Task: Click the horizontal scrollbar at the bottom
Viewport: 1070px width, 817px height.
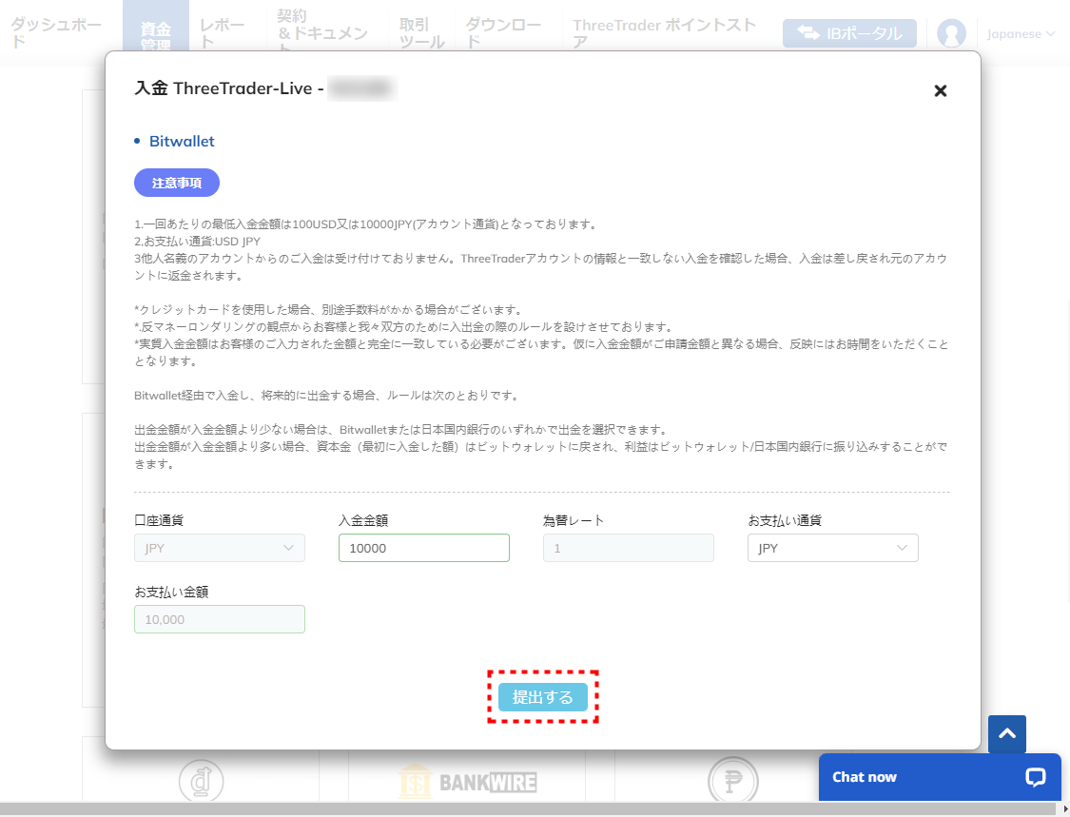Action: pos(529,809)
